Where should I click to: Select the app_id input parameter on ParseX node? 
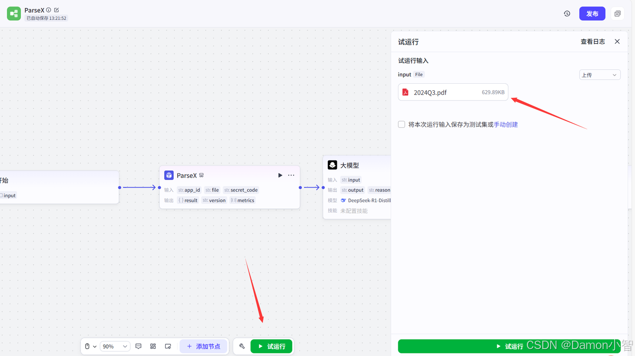click(x=190, y=190)
